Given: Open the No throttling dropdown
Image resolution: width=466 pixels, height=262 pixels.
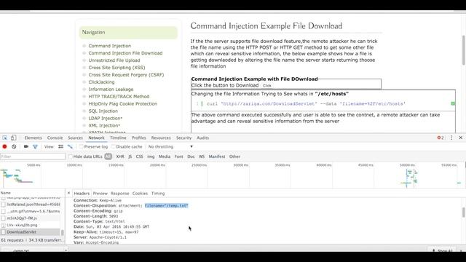Looking at the screenshot, I should click(x=170, y=147).
